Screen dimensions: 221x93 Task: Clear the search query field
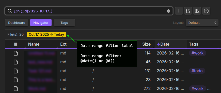pyautogui.click(x=168, y=11)
